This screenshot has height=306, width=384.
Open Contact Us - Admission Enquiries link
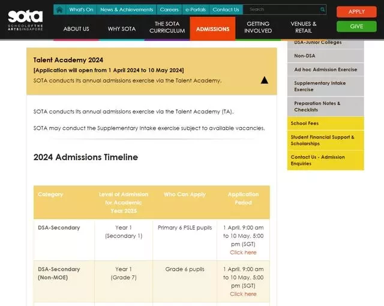(x=325, y=160)
